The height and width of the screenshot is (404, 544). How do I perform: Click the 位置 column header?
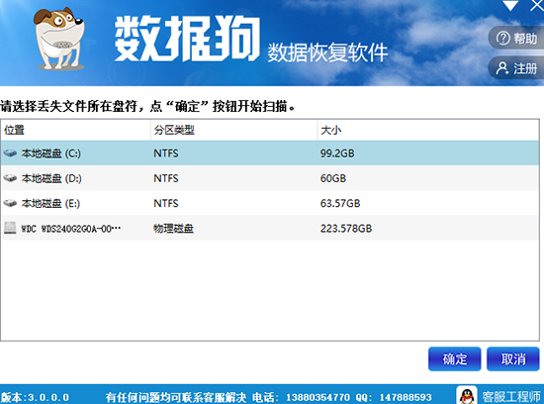coord(75,130)
